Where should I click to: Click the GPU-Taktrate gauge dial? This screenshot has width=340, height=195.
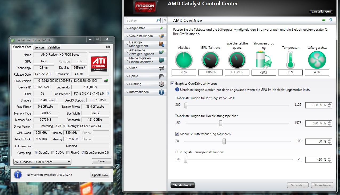pyautogui.click(x=211, y=60)
